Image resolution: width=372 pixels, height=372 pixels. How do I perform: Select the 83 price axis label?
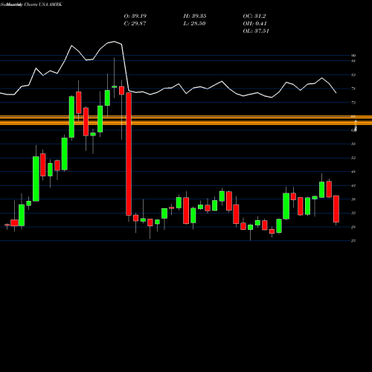pos(353,74)
